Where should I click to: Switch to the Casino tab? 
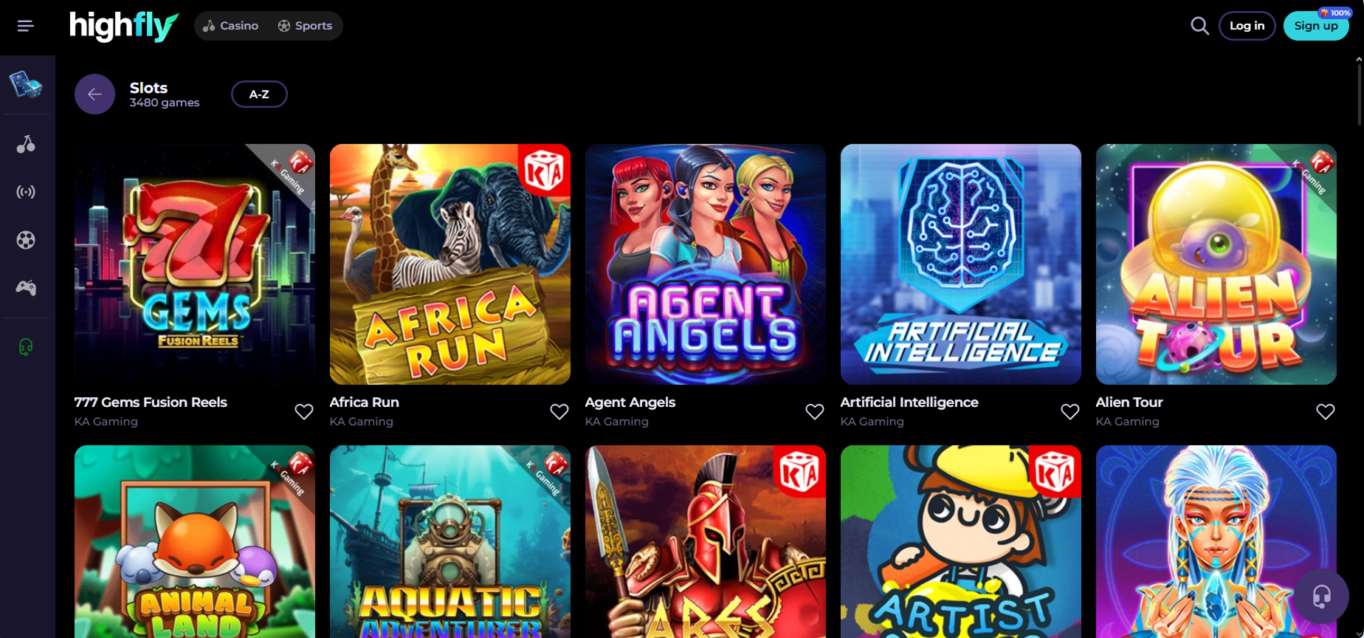(230, 26)
